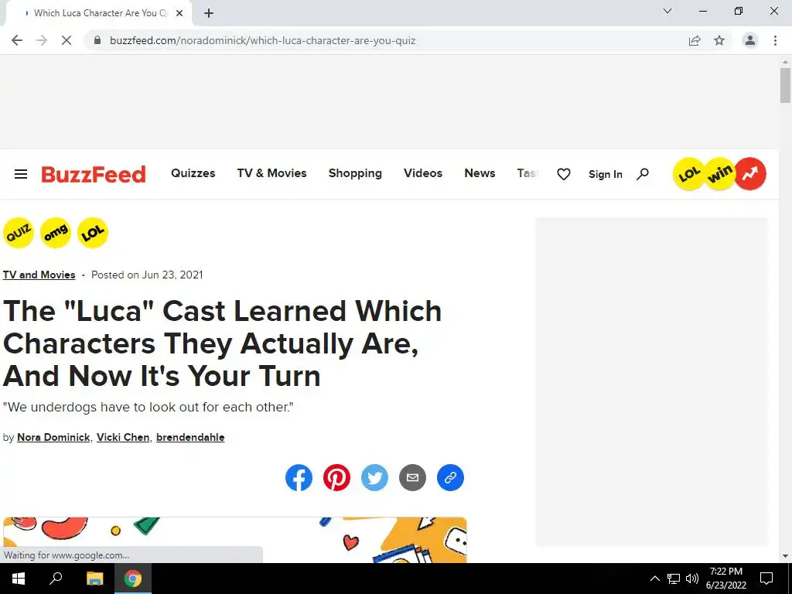Open author Nora Dominick's profile
Screen dimensions: 792x594
53,438
